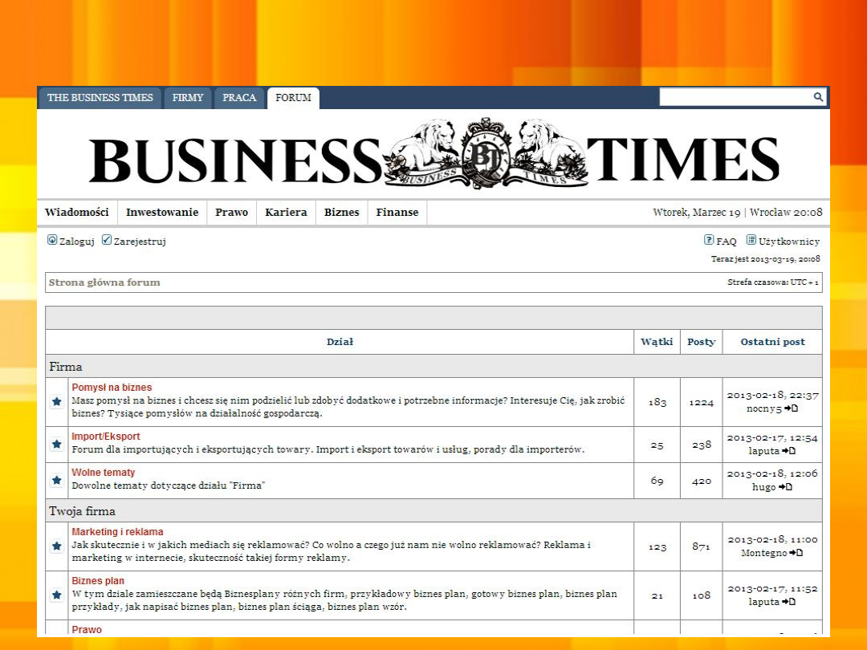Open the Finanse navigation section
The height and width of the screenshot is (650, 867).
point(397,213)
